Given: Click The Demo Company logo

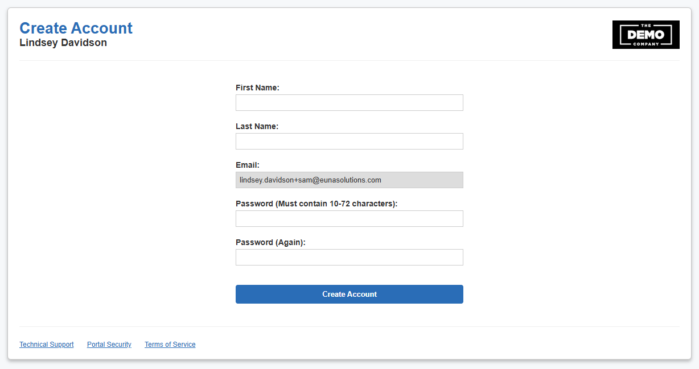Looking at the screenshot, I should 645,35.
